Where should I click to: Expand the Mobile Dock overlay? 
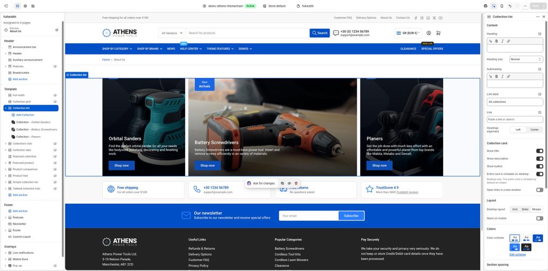click(5, 259)
